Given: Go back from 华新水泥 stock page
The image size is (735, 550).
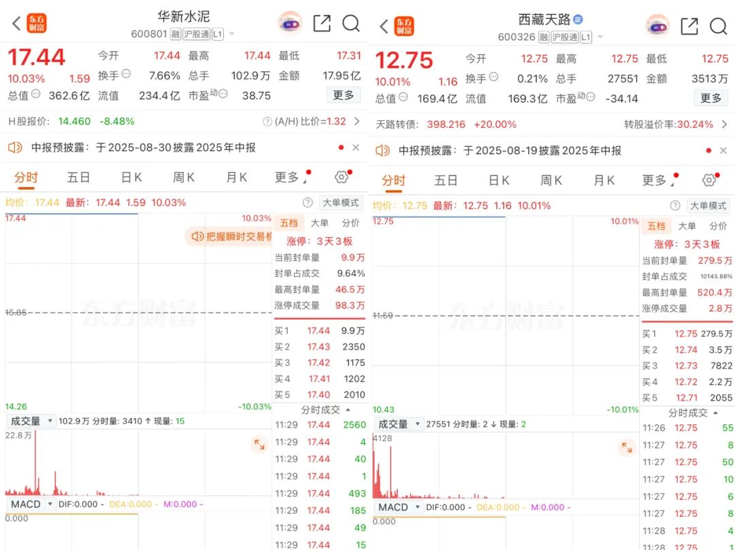Looking at the screenshot, I should click(16, 23).
